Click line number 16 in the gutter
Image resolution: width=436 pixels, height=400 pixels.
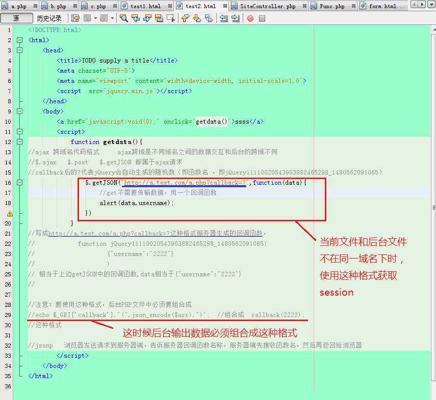[8, 183]
